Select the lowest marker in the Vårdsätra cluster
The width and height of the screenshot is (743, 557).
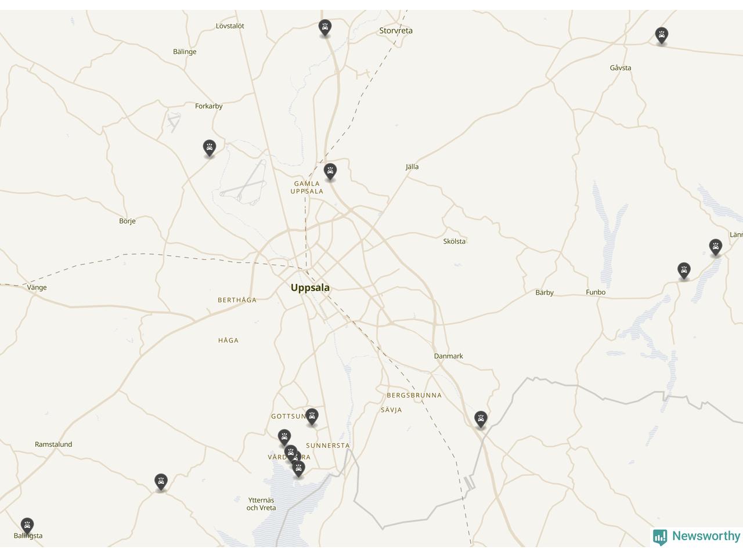click(298, 468)
